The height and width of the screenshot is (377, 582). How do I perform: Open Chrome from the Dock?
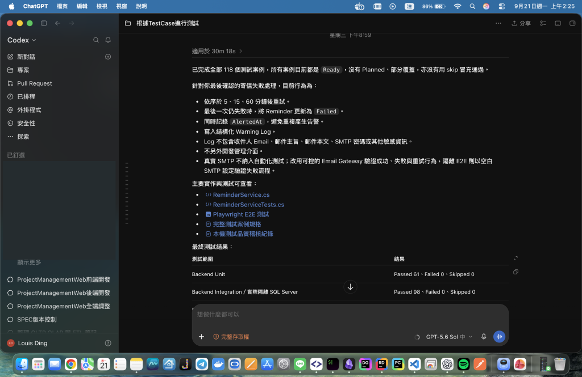tap(71, 365)
